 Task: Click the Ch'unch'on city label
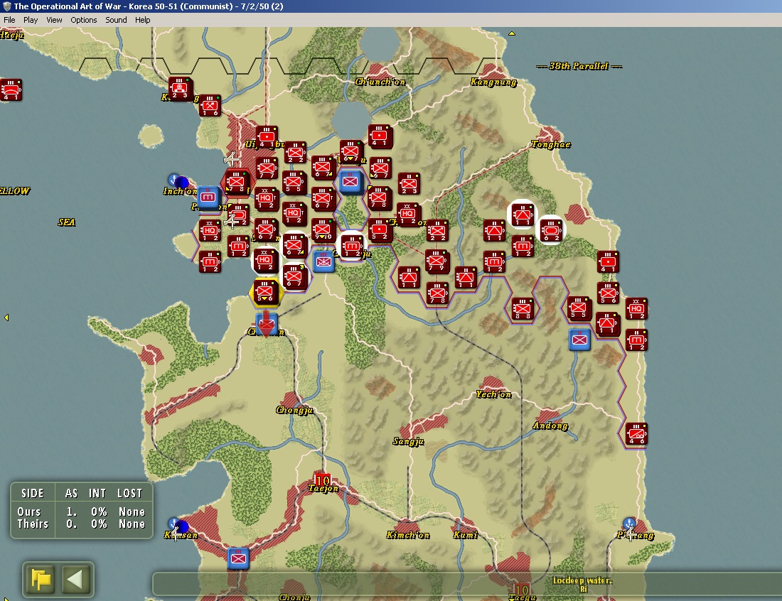(380, 82)
